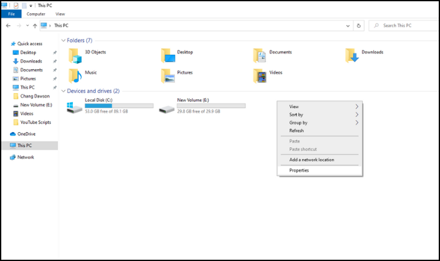Image resolution: width=440 pixels, height=261 pixels.
Task: Open the Music folder icon
Action: click(x=75, y=75)
